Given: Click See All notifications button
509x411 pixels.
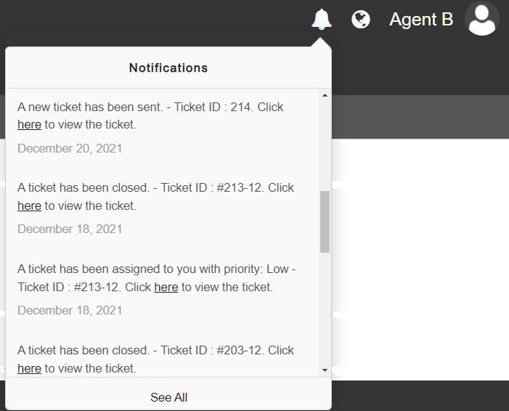Looking at the screenshot, I should pos(168,397).
